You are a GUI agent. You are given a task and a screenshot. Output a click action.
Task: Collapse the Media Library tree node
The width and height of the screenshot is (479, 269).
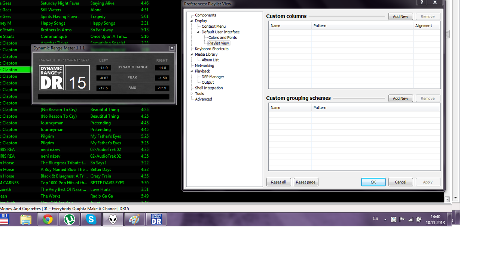pyautogui.click(x=192, y=55)
